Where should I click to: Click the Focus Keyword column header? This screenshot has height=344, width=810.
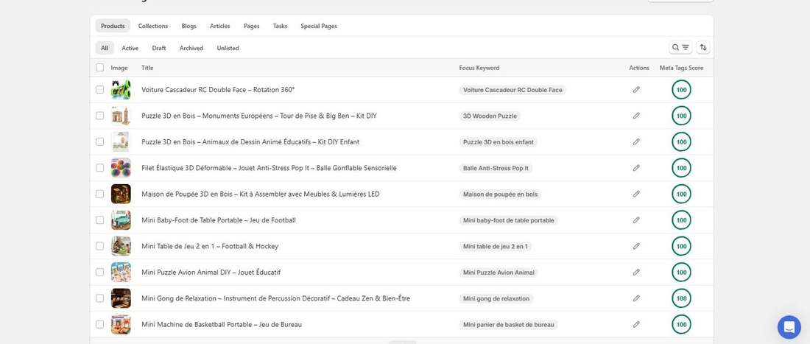(x=479, y=68)
